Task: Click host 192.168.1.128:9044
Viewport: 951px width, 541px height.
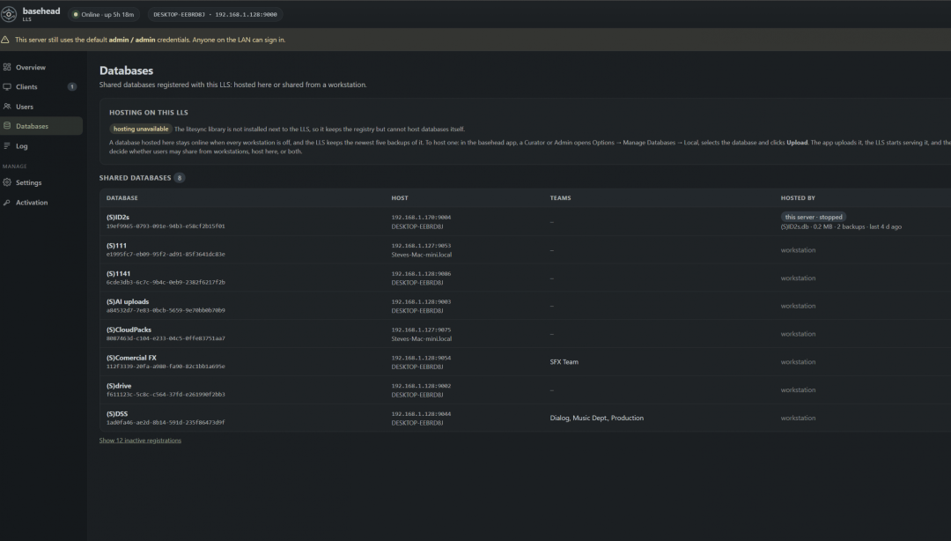Action: [421, 413]
